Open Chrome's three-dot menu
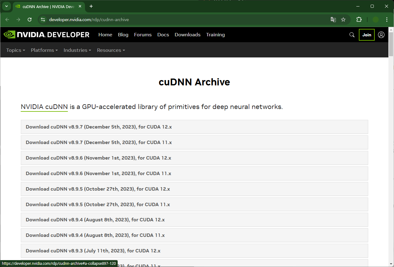 point(387,20)
